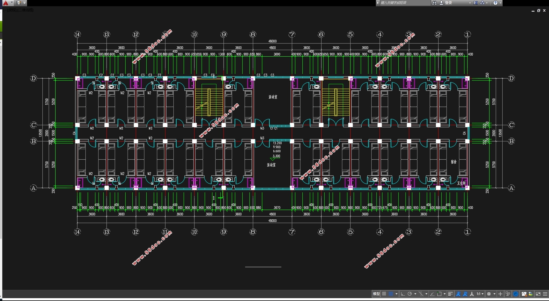This screenshot has width=549, height=301.
Task: Click the system variable monitor icon
Action: coord(531,294)
